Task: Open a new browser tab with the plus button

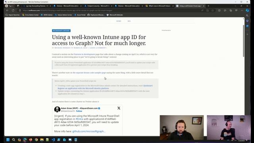Action: point(208,6)
